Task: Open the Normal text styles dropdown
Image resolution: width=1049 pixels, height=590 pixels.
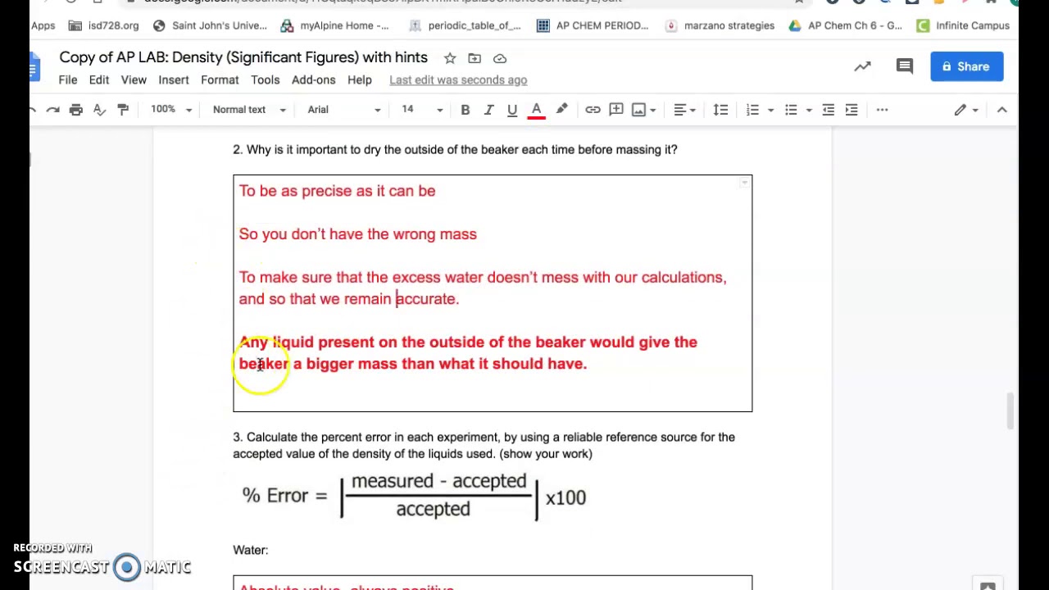Action: point(249,110)
